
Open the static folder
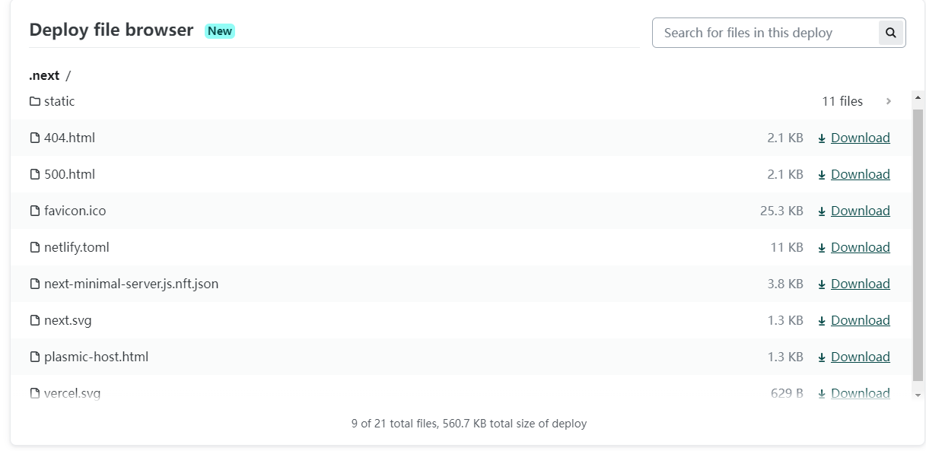pyautogui.click(x=59, y=101)
